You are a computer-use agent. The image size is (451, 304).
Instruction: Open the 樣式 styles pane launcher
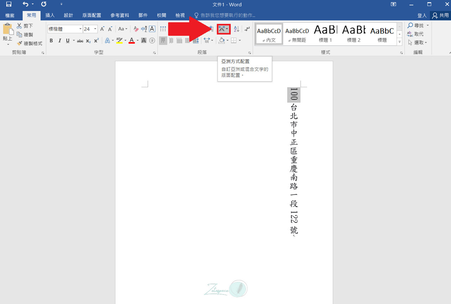(401, 53)
